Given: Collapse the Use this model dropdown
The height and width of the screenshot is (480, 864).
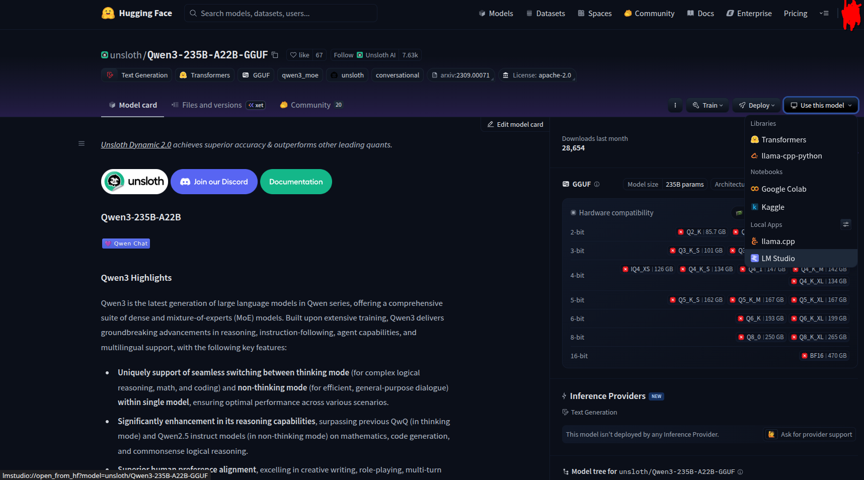Looking at the screenshot, I should (x=821, y=105).
